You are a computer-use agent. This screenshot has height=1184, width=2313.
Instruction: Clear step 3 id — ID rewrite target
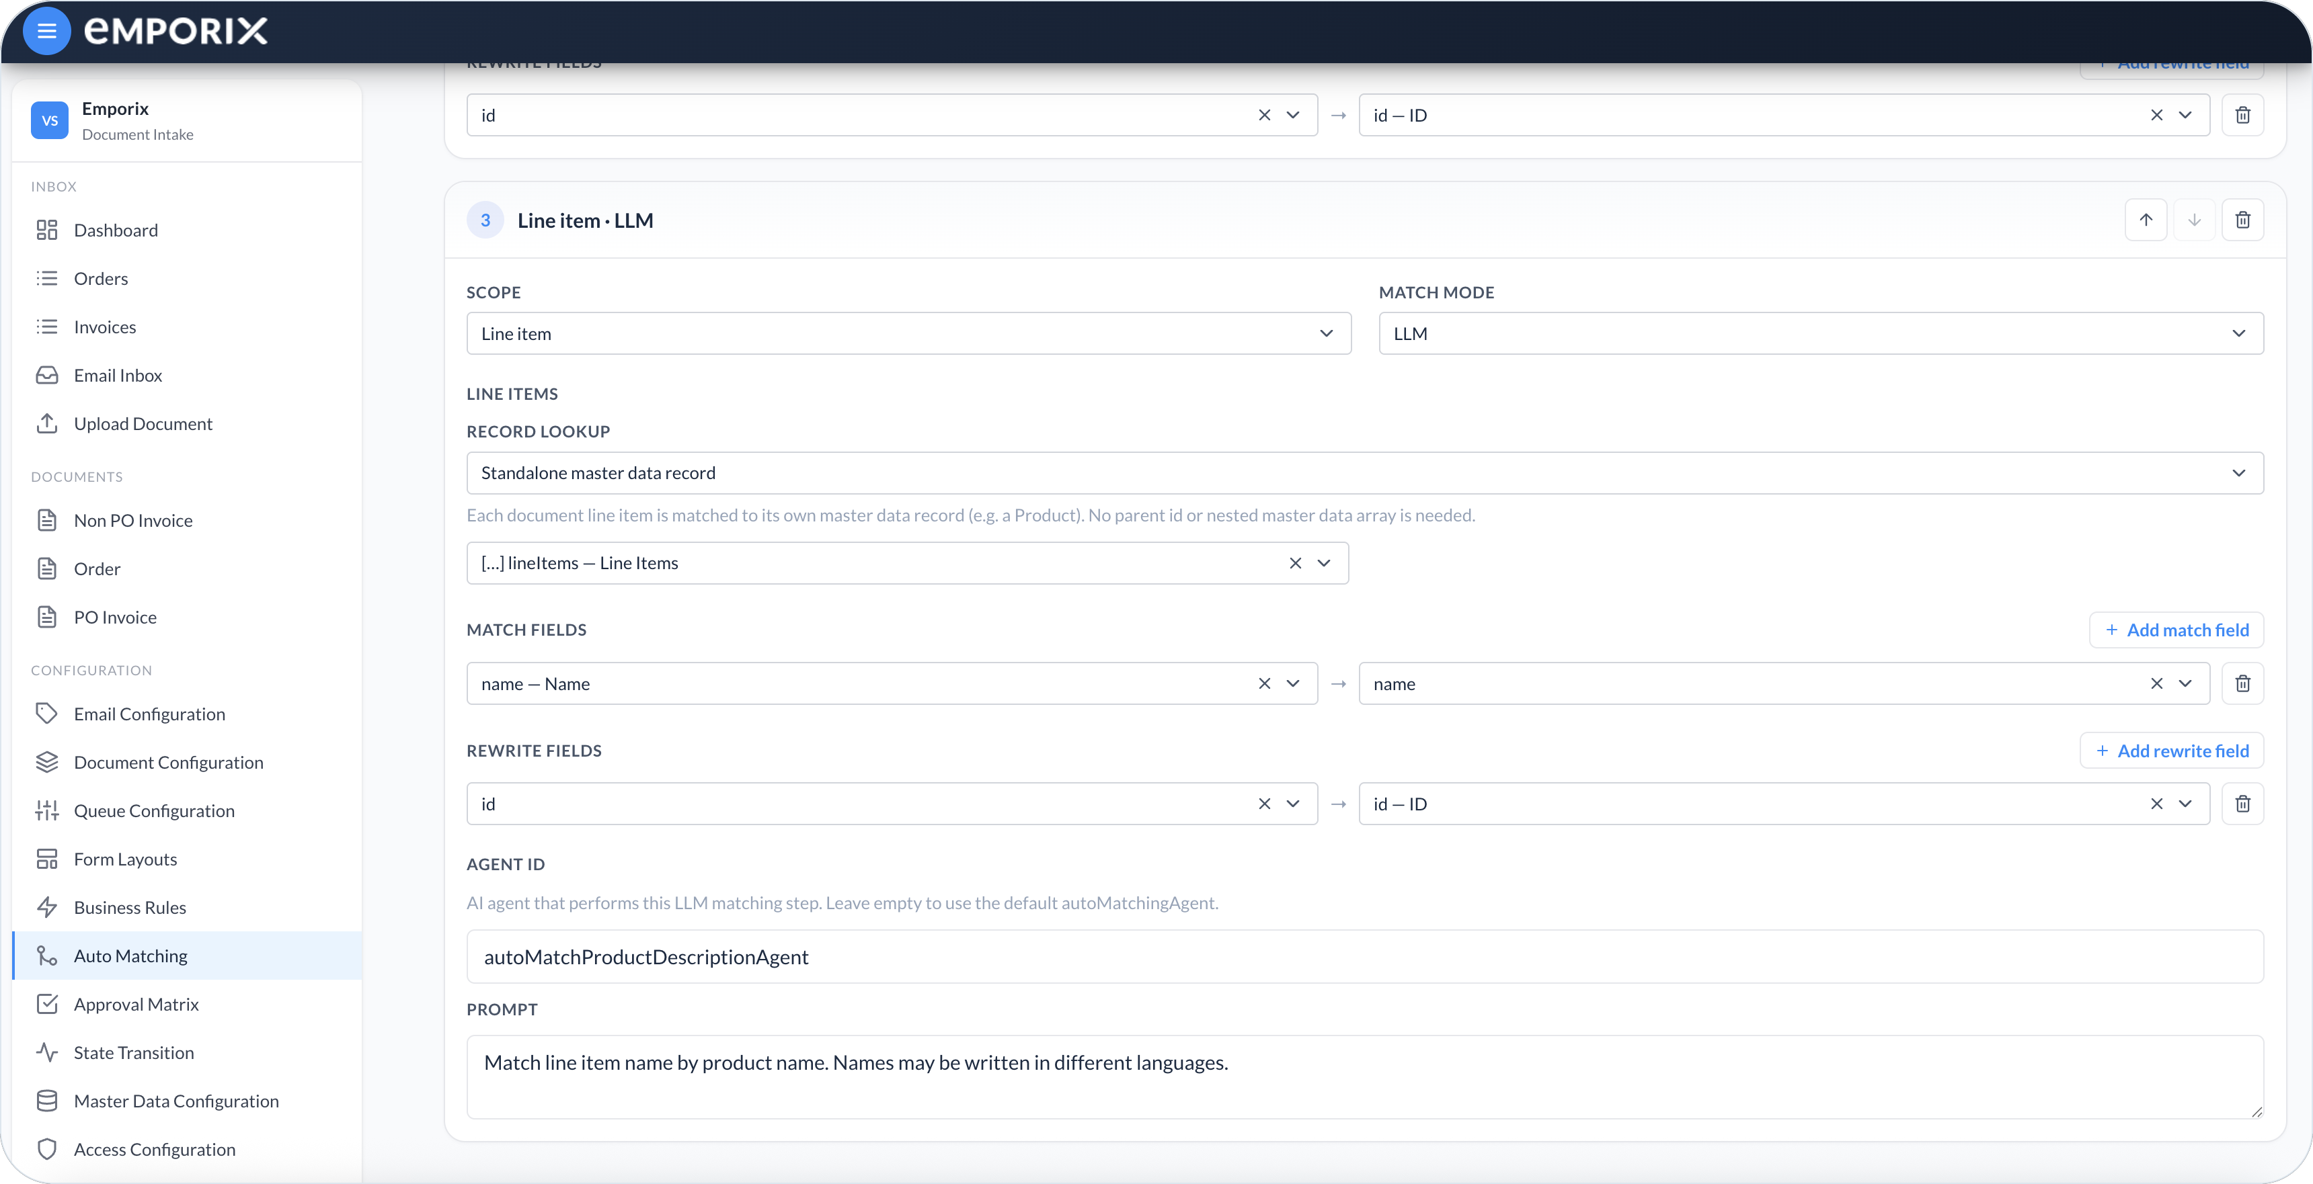[x=2156, y=804]
